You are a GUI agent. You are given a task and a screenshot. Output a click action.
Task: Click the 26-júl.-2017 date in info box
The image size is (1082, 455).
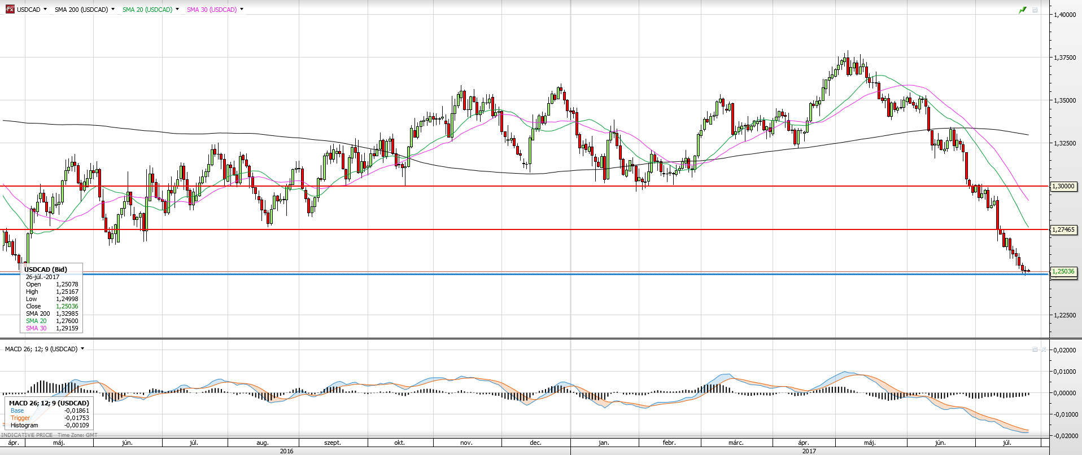click(x=42, y=277)
